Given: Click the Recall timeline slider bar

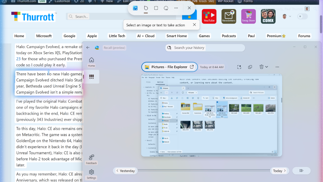Looking at the screenshot, I should point(204,170).
